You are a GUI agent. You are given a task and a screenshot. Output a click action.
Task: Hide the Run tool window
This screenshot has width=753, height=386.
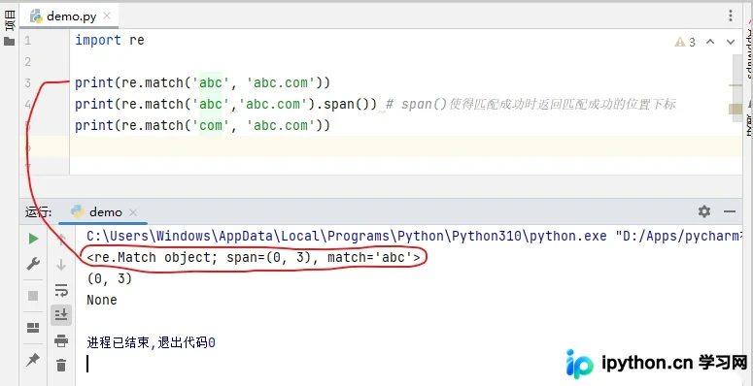(x=730, y=211)
